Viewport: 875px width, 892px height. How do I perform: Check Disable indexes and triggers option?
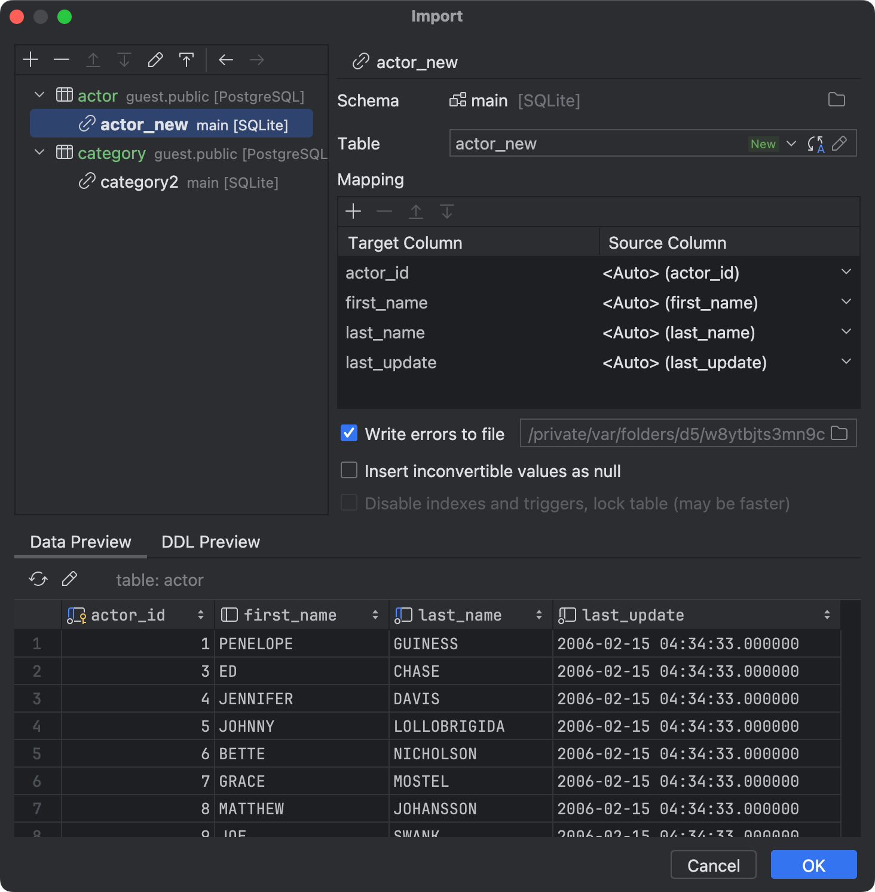tap(348, 503)
